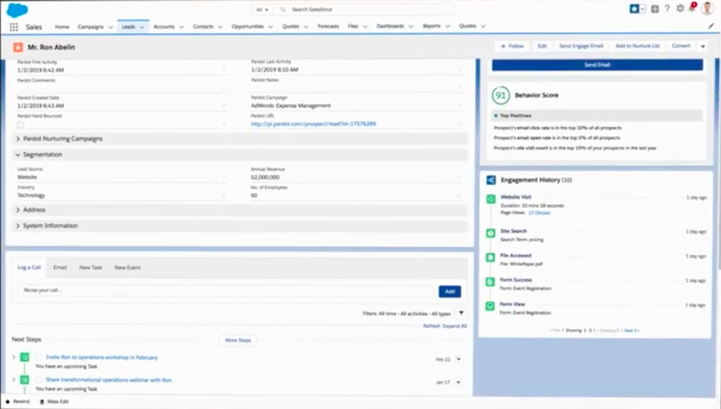721x409 pixels.
Task: Click the Engagement History panel icon
Action: point(491,180)
